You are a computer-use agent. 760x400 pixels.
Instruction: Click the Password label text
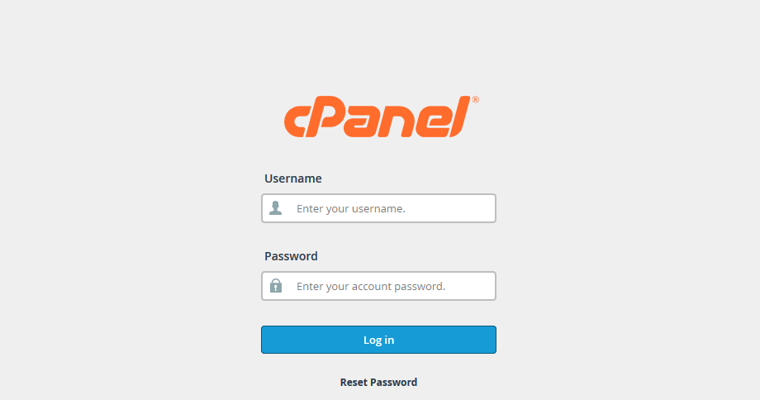point(291,256)
